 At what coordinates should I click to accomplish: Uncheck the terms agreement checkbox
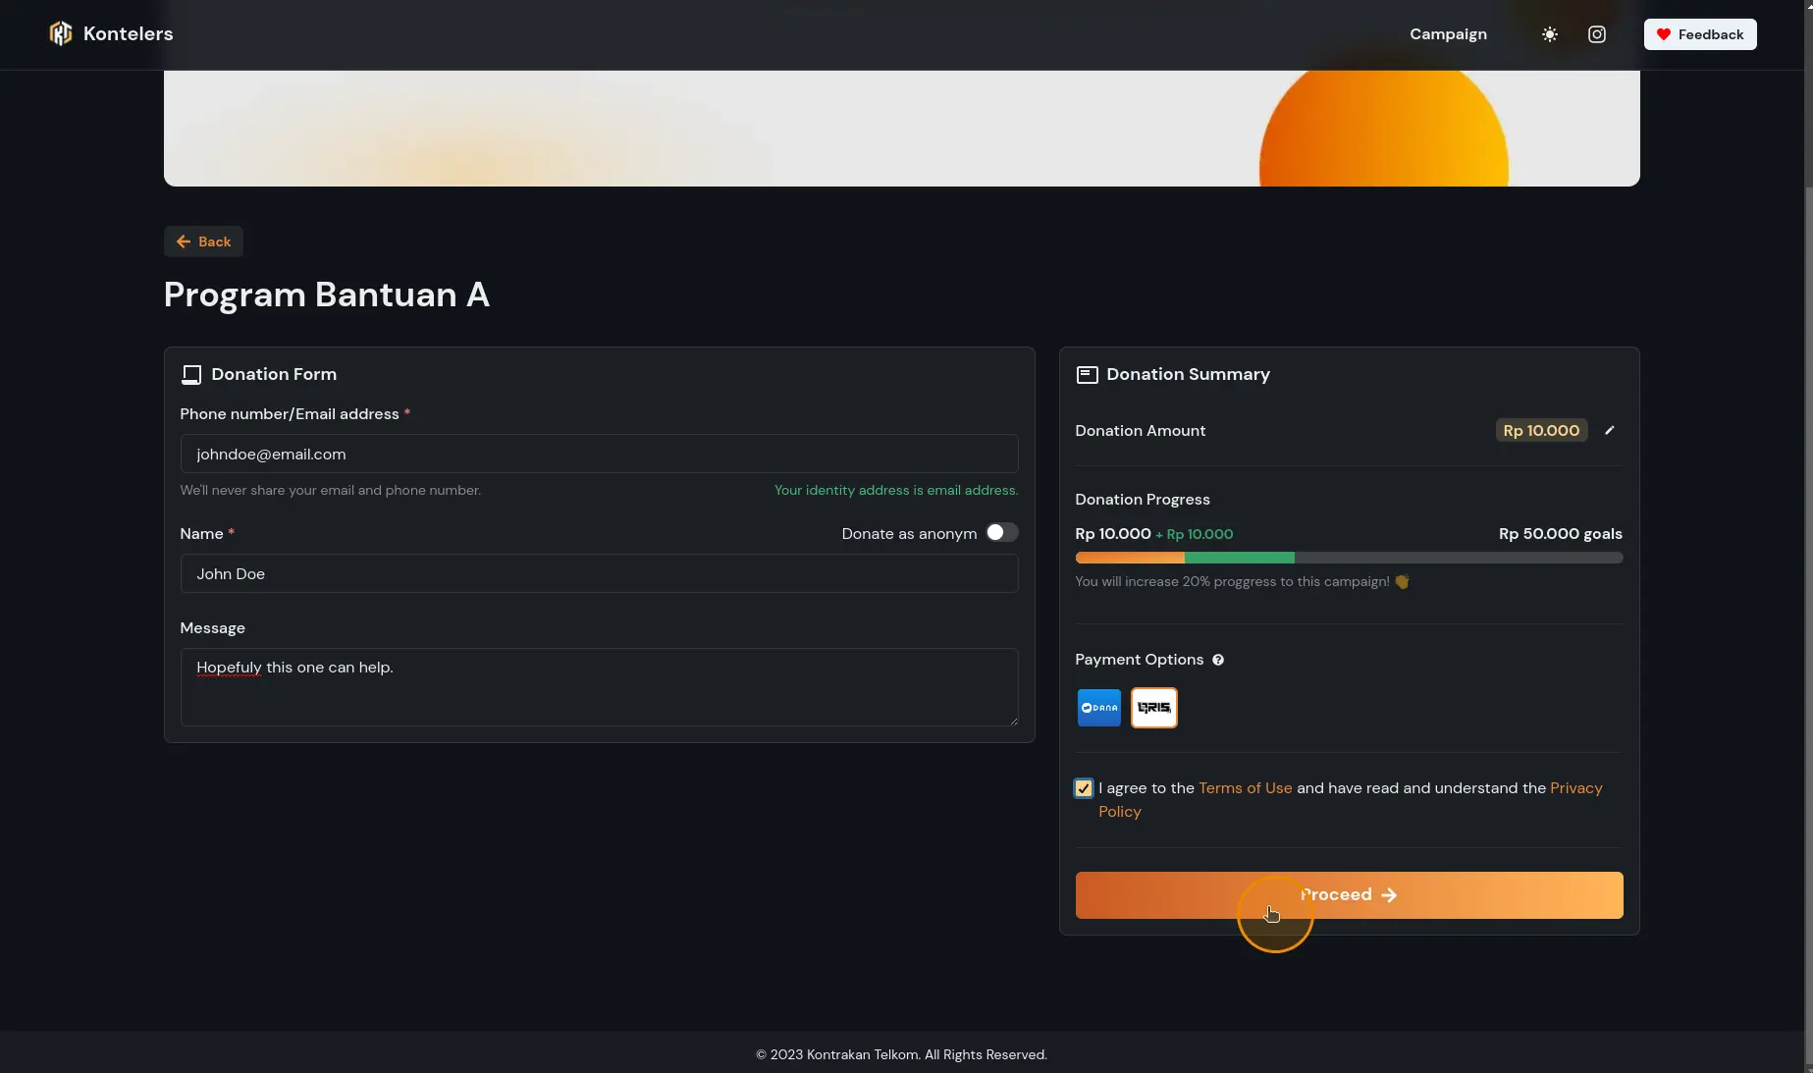click(1084, 788)
